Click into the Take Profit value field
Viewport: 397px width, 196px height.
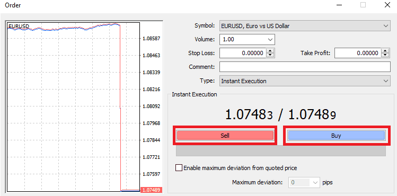point(358,54)
